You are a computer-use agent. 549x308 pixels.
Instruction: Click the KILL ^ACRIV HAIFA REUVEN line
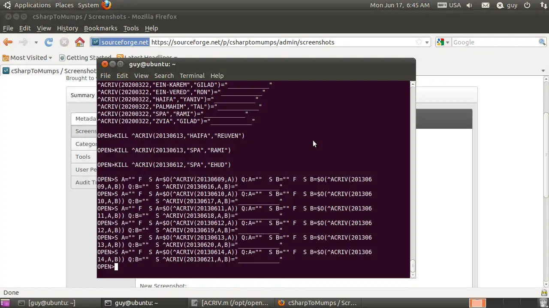pyautogui.click(x=171, y=136)
